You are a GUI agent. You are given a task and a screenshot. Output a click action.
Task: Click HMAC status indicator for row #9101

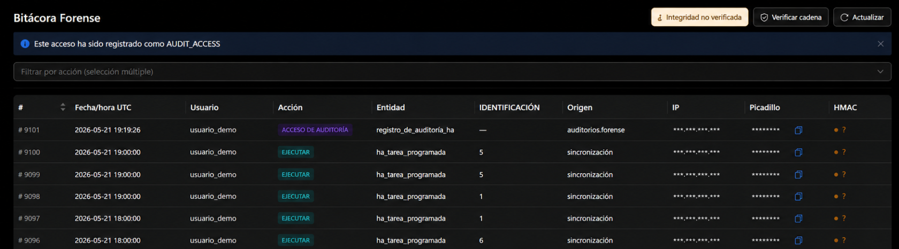pos(840,130)
